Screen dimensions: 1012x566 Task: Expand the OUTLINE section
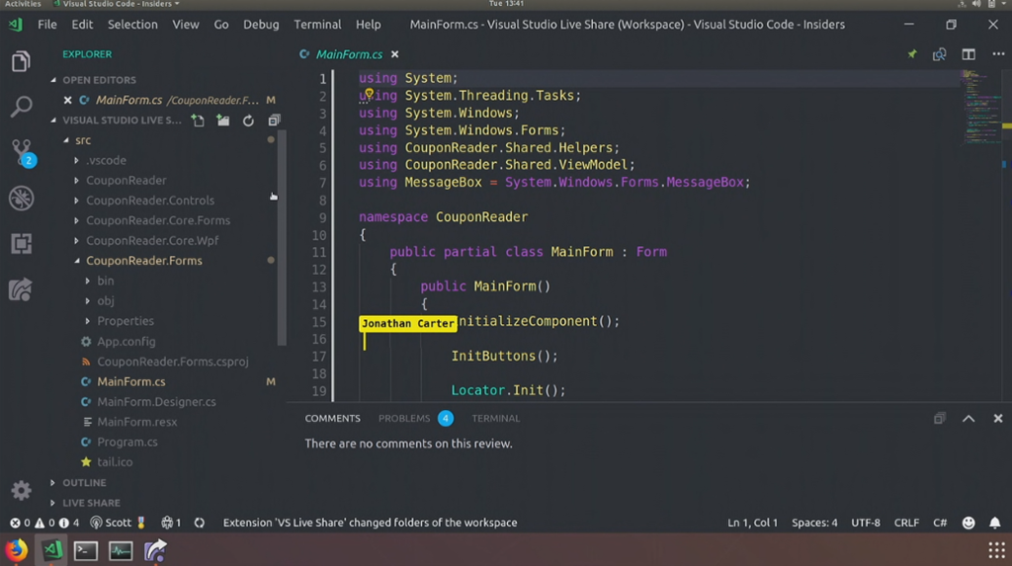pyautogui.click(x=84, y=483)
